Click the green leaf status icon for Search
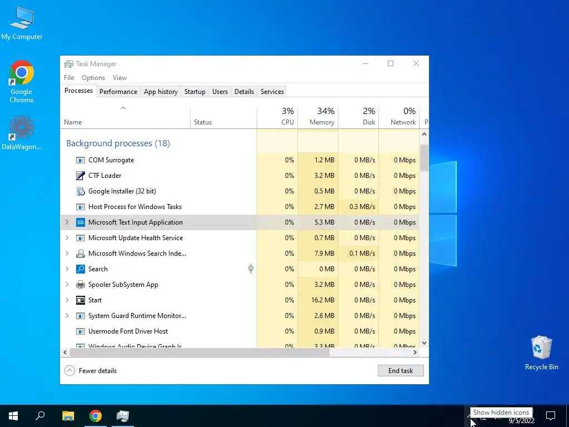 click(x=251, y=269)
